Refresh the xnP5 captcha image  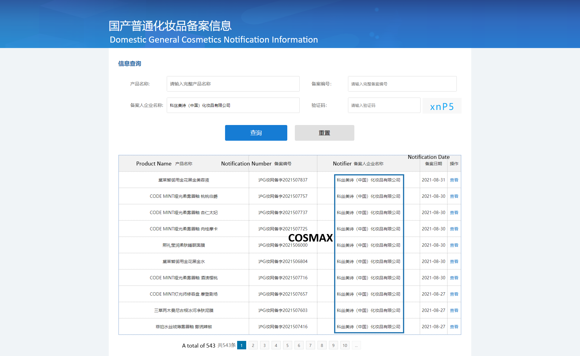[x=442, y=106]
